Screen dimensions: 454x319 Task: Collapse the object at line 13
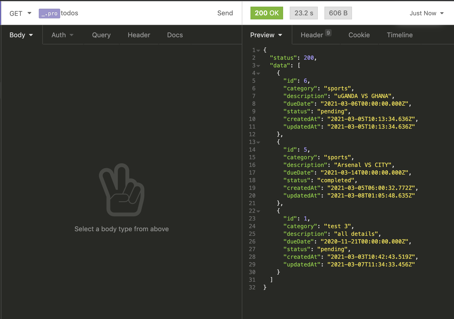(258, 142)
